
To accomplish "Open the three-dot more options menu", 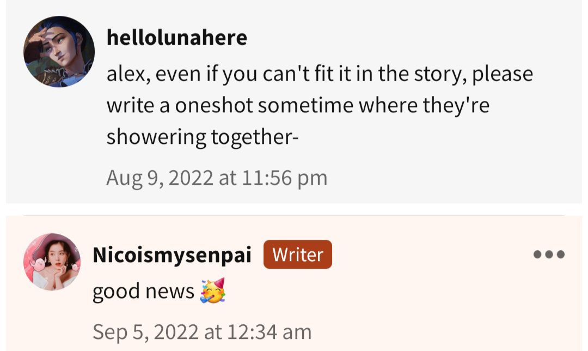I will click(x=549, y=255).
